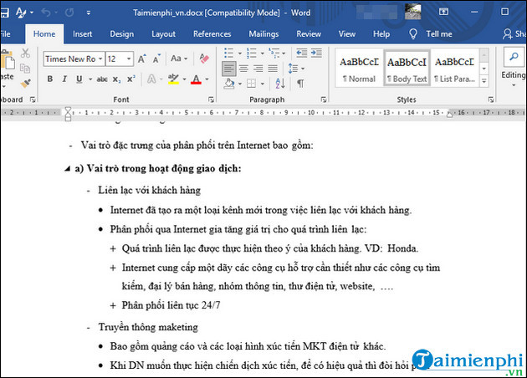Click the Cut scissors icon
The height and width of the screenshot is (378, 527).
(25, 53)
